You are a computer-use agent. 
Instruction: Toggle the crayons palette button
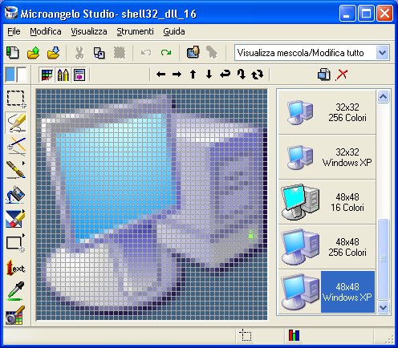(x=63, y=75)
